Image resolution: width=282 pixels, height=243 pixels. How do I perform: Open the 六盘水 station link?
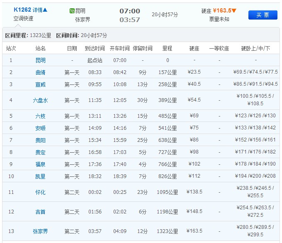pos(41,100)
